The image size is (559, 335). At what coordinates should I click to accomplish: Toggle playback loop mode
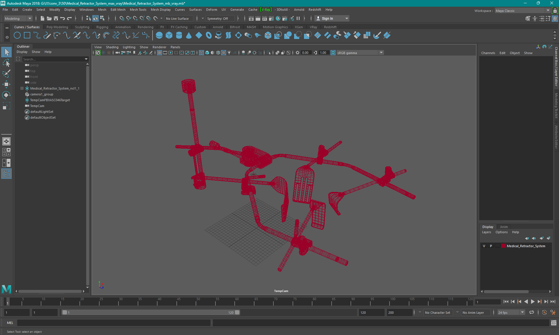[x=532, y=312]
